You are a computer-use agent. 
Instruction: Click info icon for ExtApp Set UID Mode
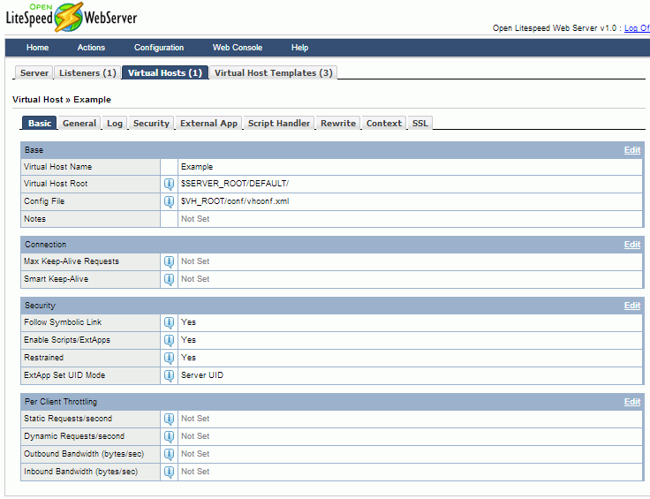[x=169, y=375]
